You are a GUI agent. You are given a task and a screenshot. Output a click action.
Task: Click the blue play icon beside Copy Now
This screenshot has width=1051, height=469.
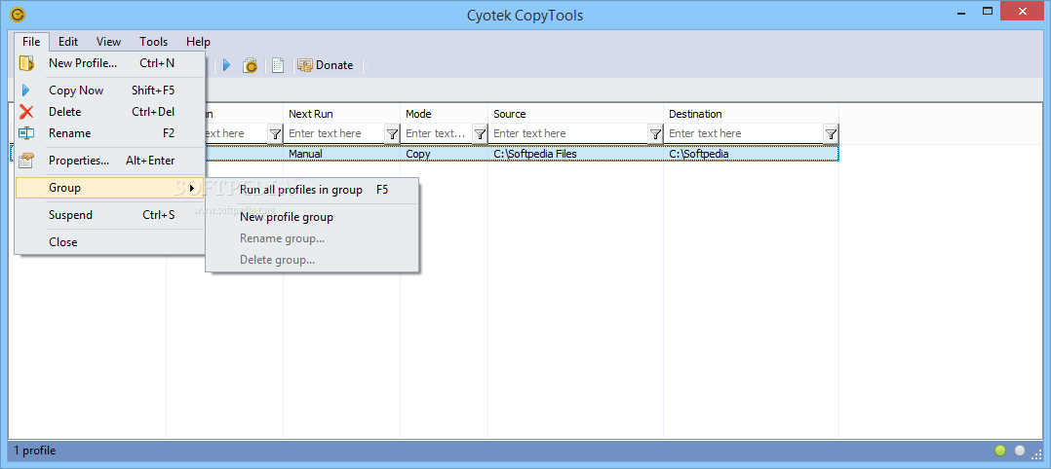[x=26, y=90]
